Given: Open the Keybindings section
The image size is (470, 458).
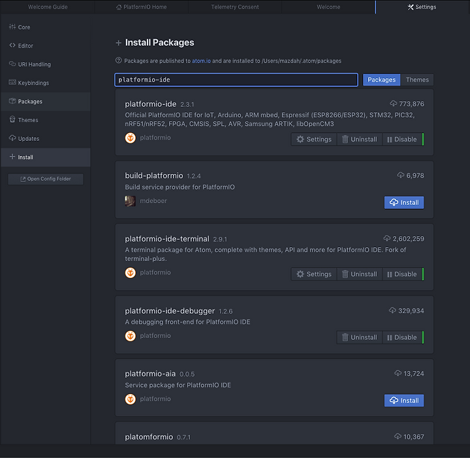Looking at the screenshot, I should [46, 83].
